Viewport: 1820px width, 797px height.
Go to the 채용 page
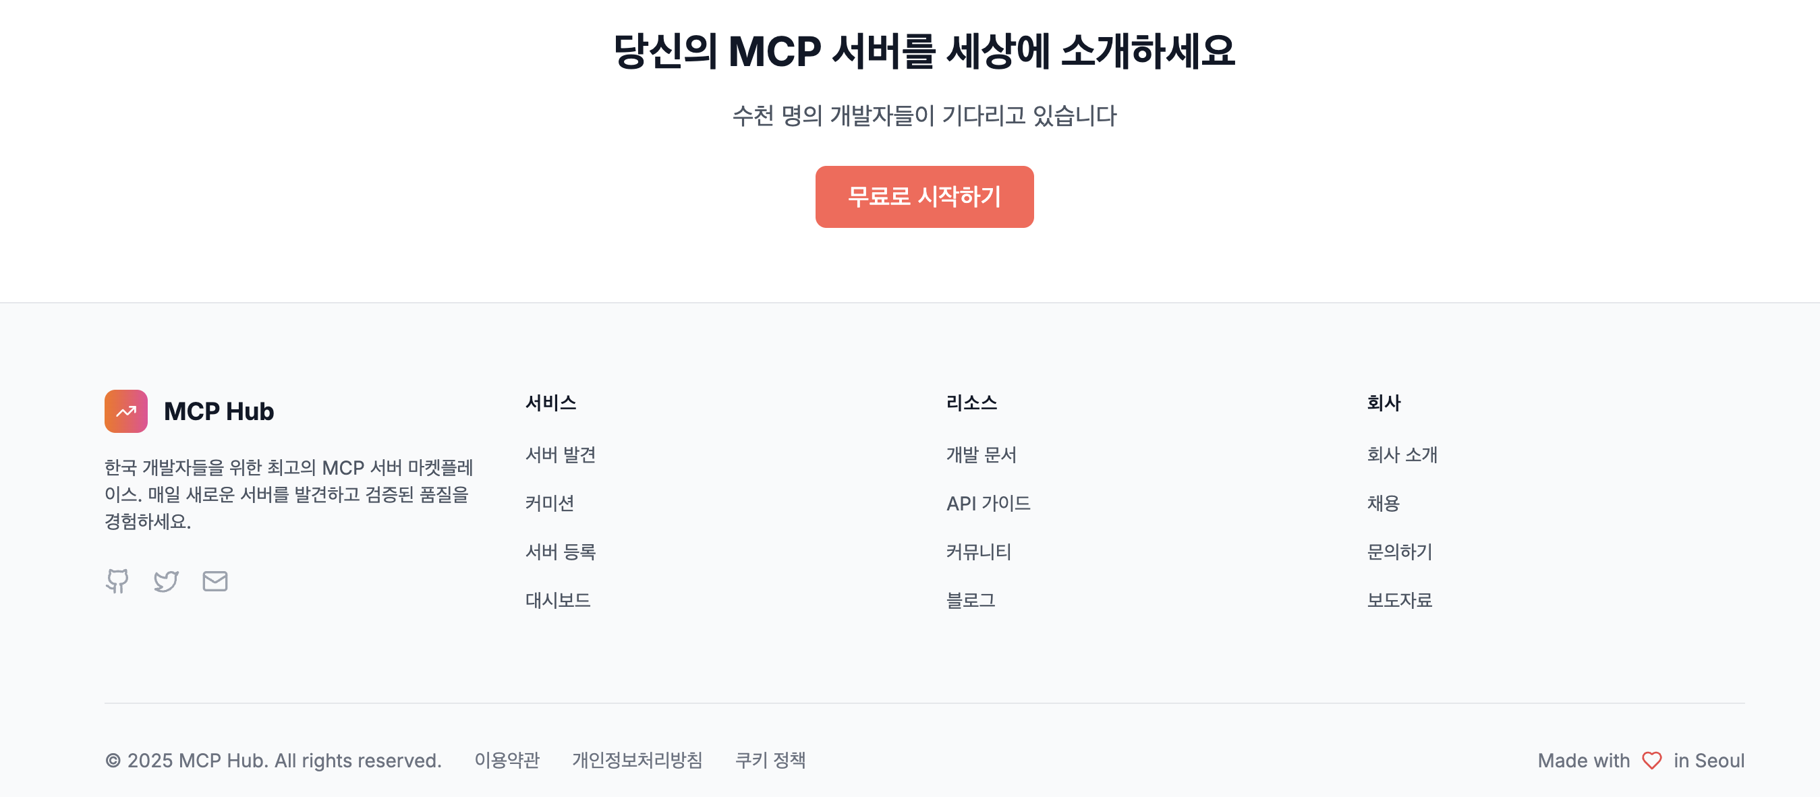(x=1382, y=503)
